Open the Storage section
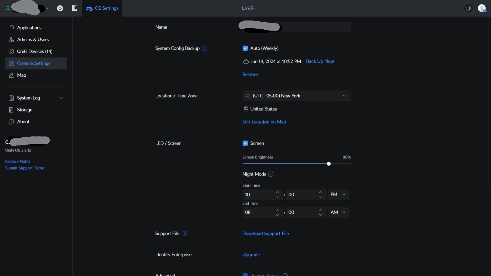 coord(24,110)
